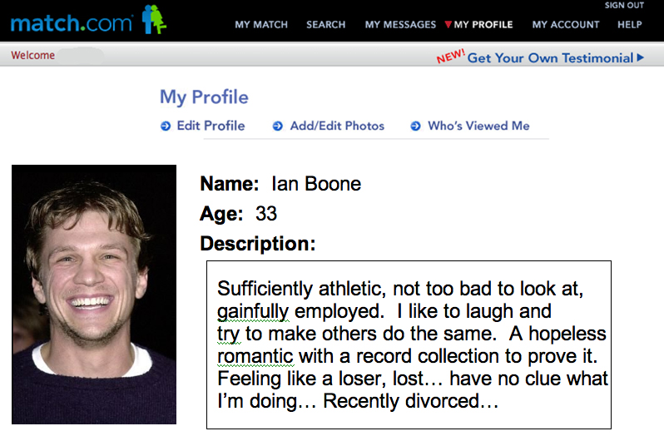Click the arrow icon beside Edit Profile
Screen dimensions: 664x436
pos(166,126)
